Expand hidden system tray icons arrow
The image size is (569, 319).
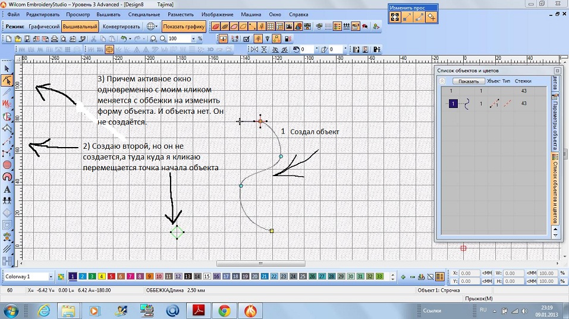(x=494, y=311)
